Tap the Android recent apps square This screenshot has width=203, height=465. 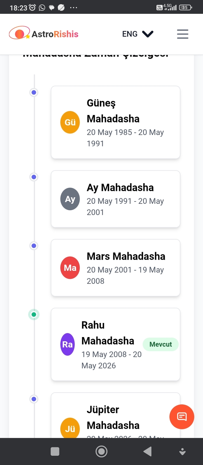[55, 451]
